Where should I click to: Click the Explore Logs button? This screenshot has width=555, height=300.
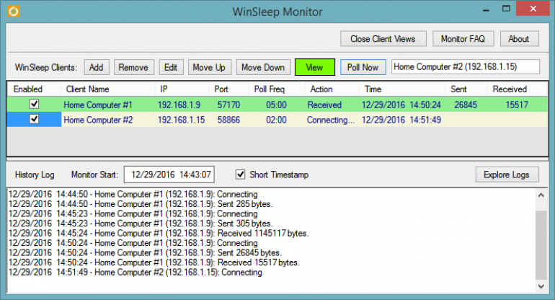[x=507, y=175]
